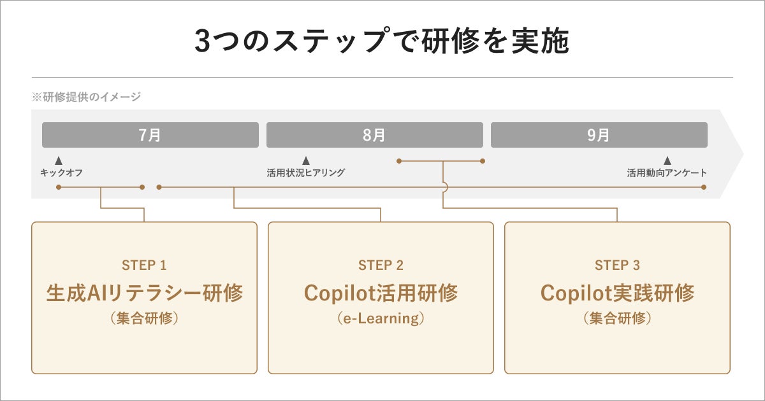
Task: Click the STEP 3 timeline end dot
Action: (483, 161)
